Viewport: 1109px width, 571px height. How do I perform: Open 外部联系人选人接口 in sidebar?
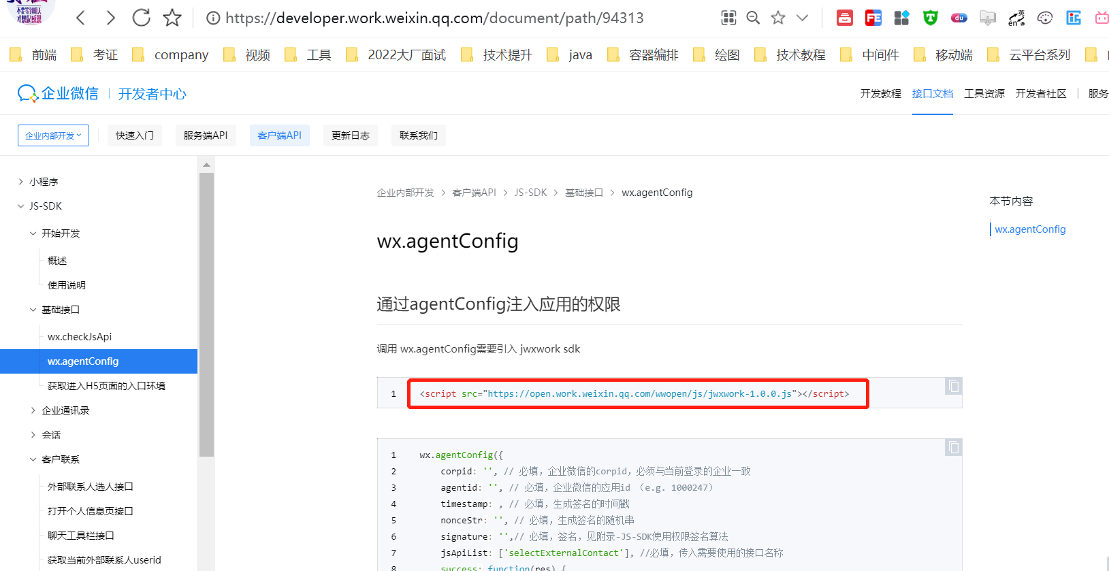(x=91, y=487)
